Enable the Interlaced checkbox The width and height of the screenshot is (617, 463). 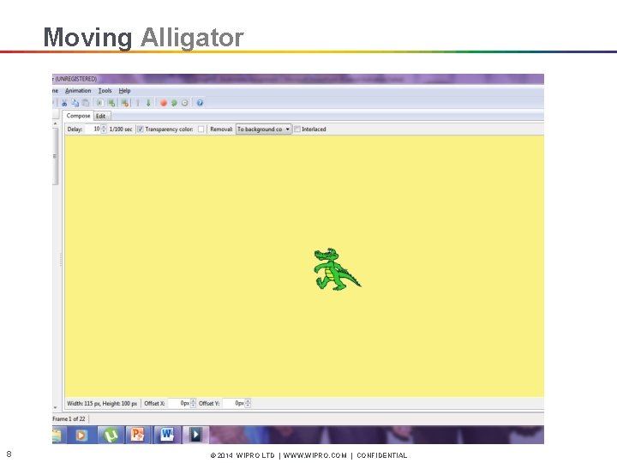pyautogui.click(x=297, y=129)
